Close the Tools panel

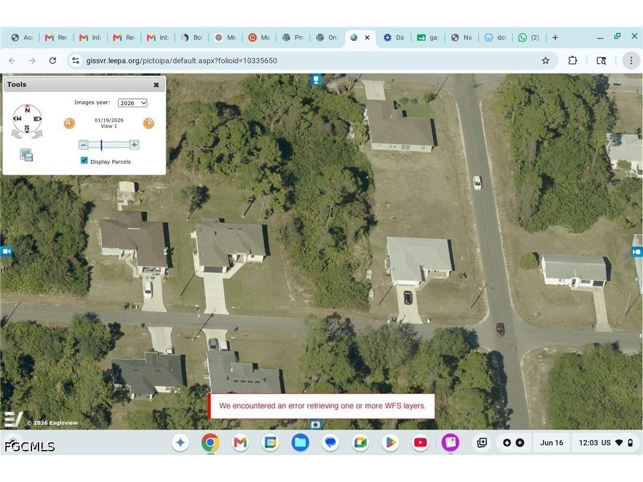[x=156, y=85]
